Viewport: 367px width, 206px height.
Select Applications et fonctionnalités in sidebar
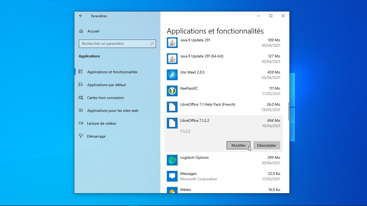(x=112, y=72)
